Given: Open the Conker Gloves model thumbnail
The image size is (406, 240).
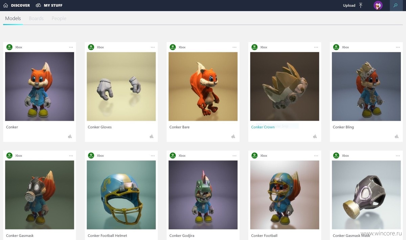Looking at the screenshot, I should 121,86.
